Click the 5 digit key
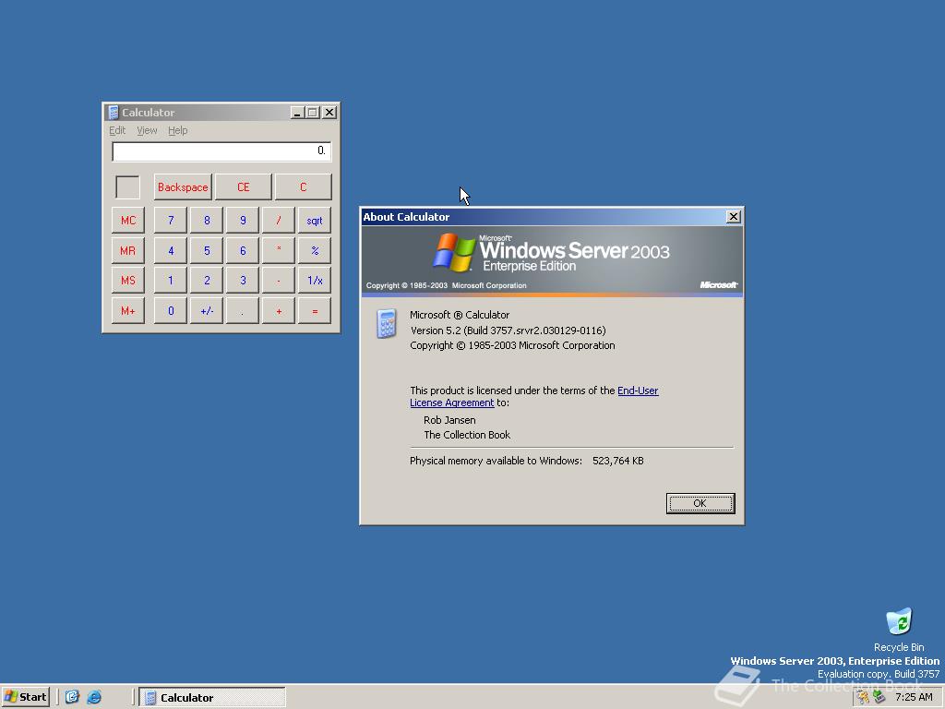945x709 pixels. pos(207,250)
